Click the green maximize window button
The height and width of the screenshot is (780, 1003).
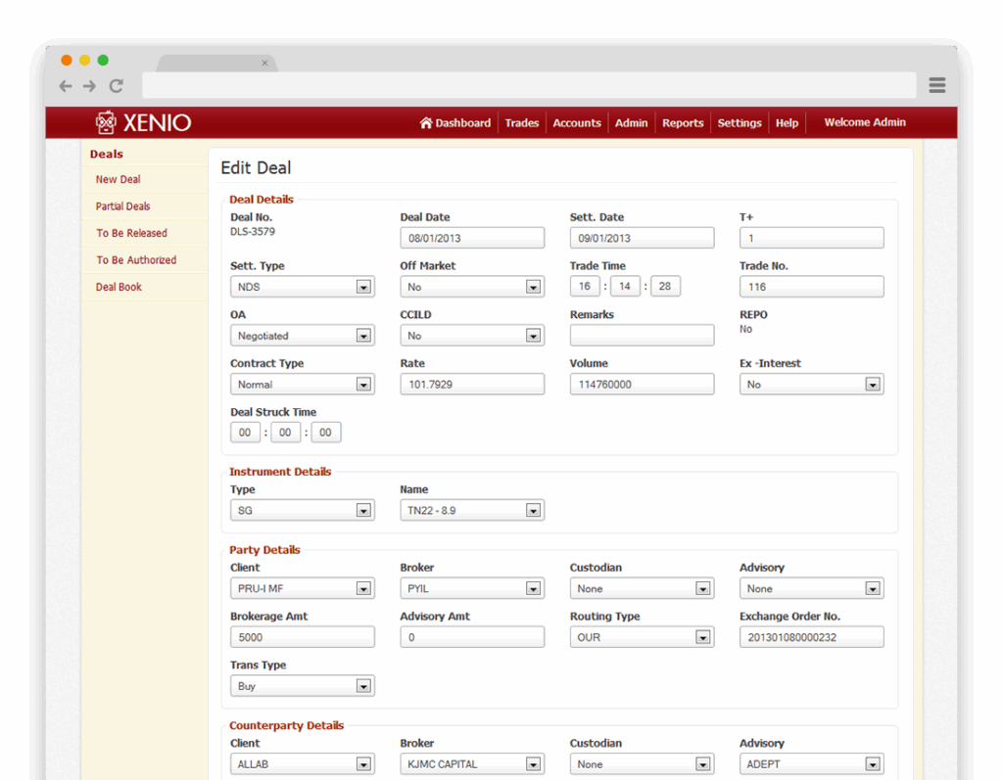tap(103, 60)
